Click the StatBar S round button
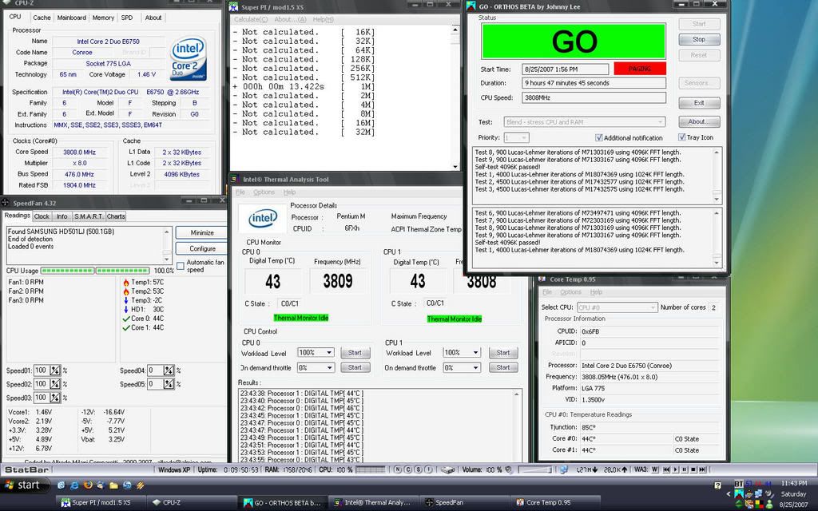The height and width of the screenshot is (511, 818). [x=419, y=469]
